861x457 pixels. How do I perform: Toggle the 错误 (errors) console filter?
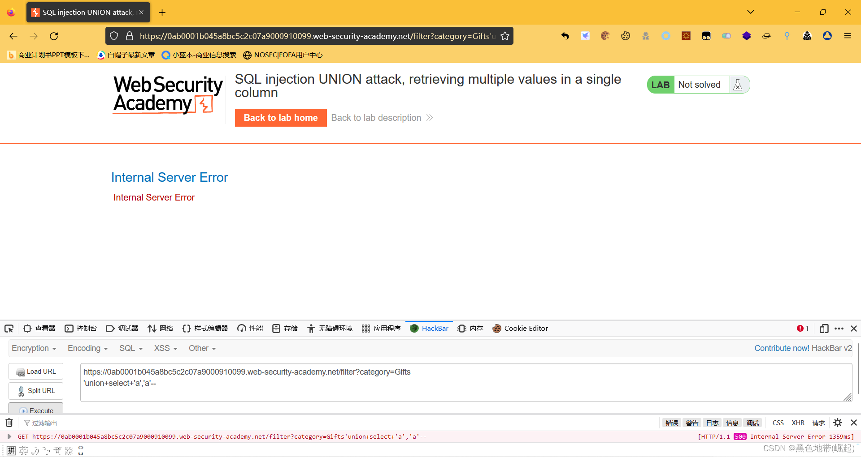click(x=671, y=423)
